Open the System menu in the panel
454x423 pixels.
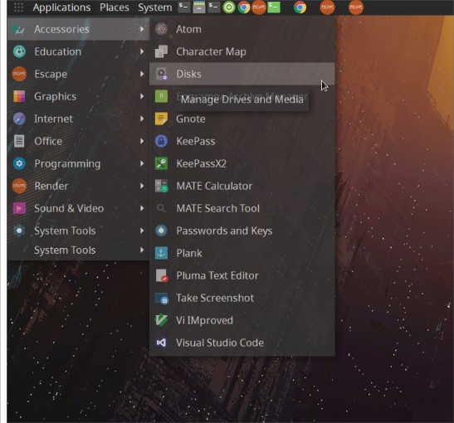[x=155, y=7]
